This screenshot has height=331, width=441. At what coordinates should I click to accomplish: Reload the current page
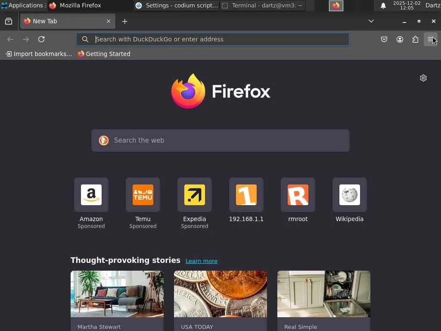coord(41,39)
